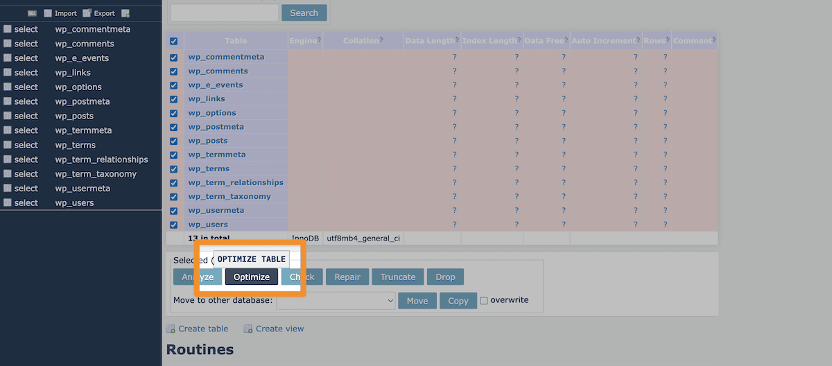Open wp_commentmeta link in main table list

coord(226,57)
